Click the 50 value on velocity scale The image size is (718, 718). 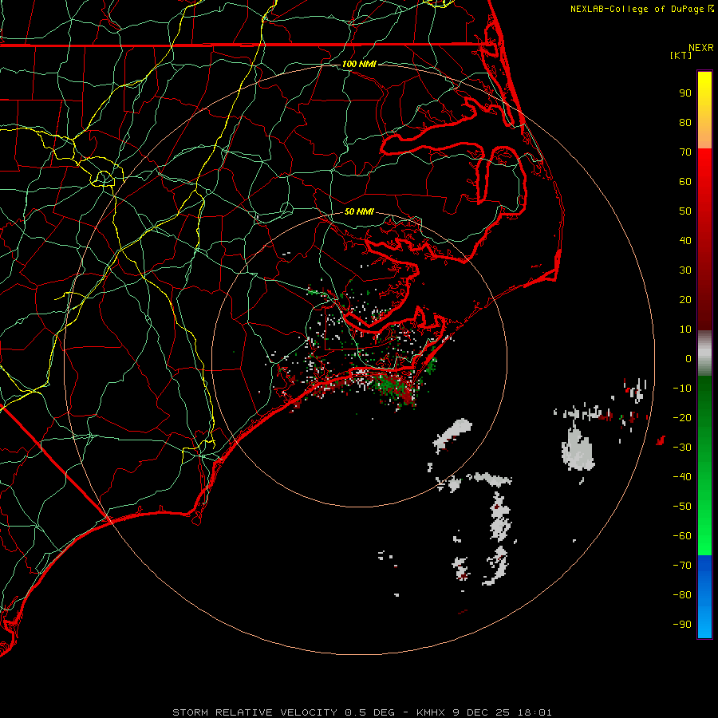(x=685, y=211)
